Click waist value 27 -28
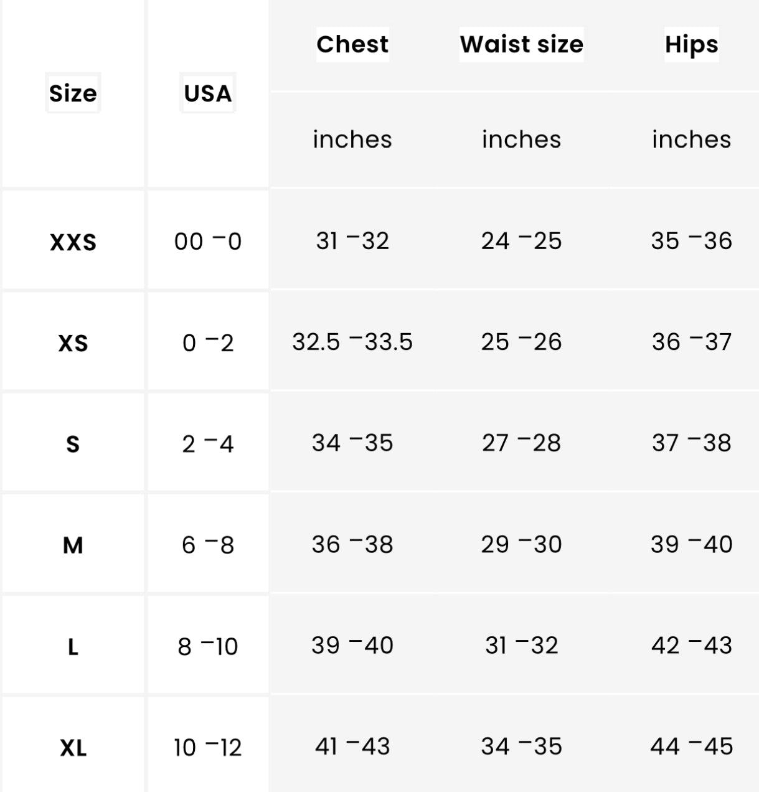Screen dimensions: 759x792 521,443
